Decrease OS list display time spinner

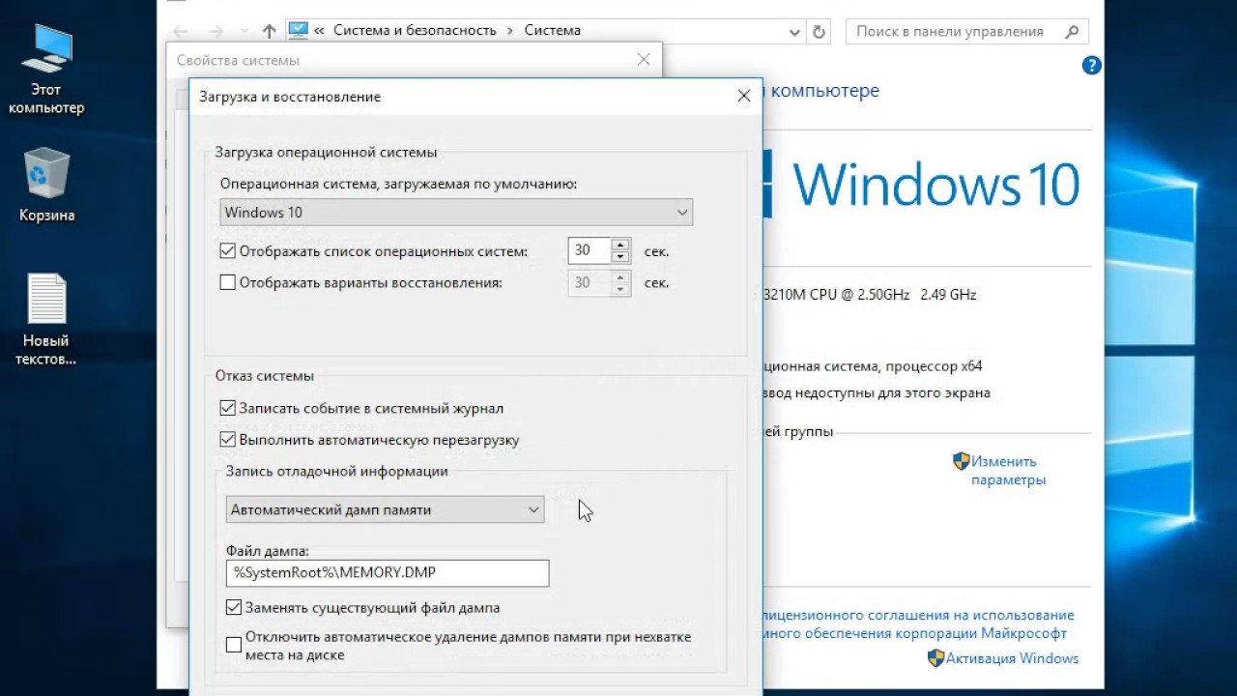620,257
